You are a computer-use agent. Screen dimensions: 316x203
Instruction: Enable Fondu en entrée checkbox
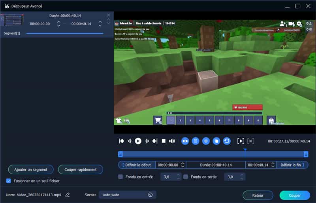pos(120,177)
